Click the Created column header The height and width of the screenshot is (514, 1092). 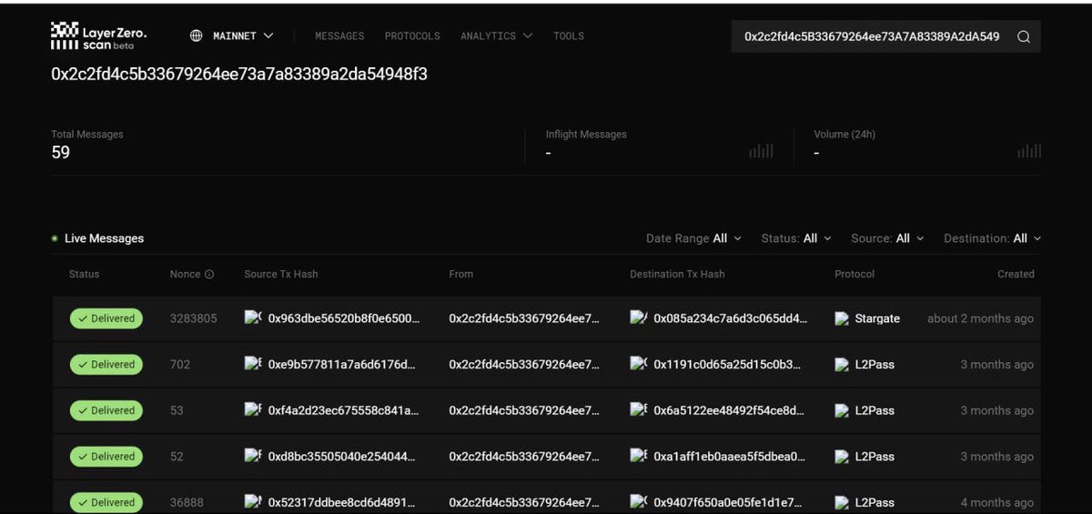click(1016, 274)
